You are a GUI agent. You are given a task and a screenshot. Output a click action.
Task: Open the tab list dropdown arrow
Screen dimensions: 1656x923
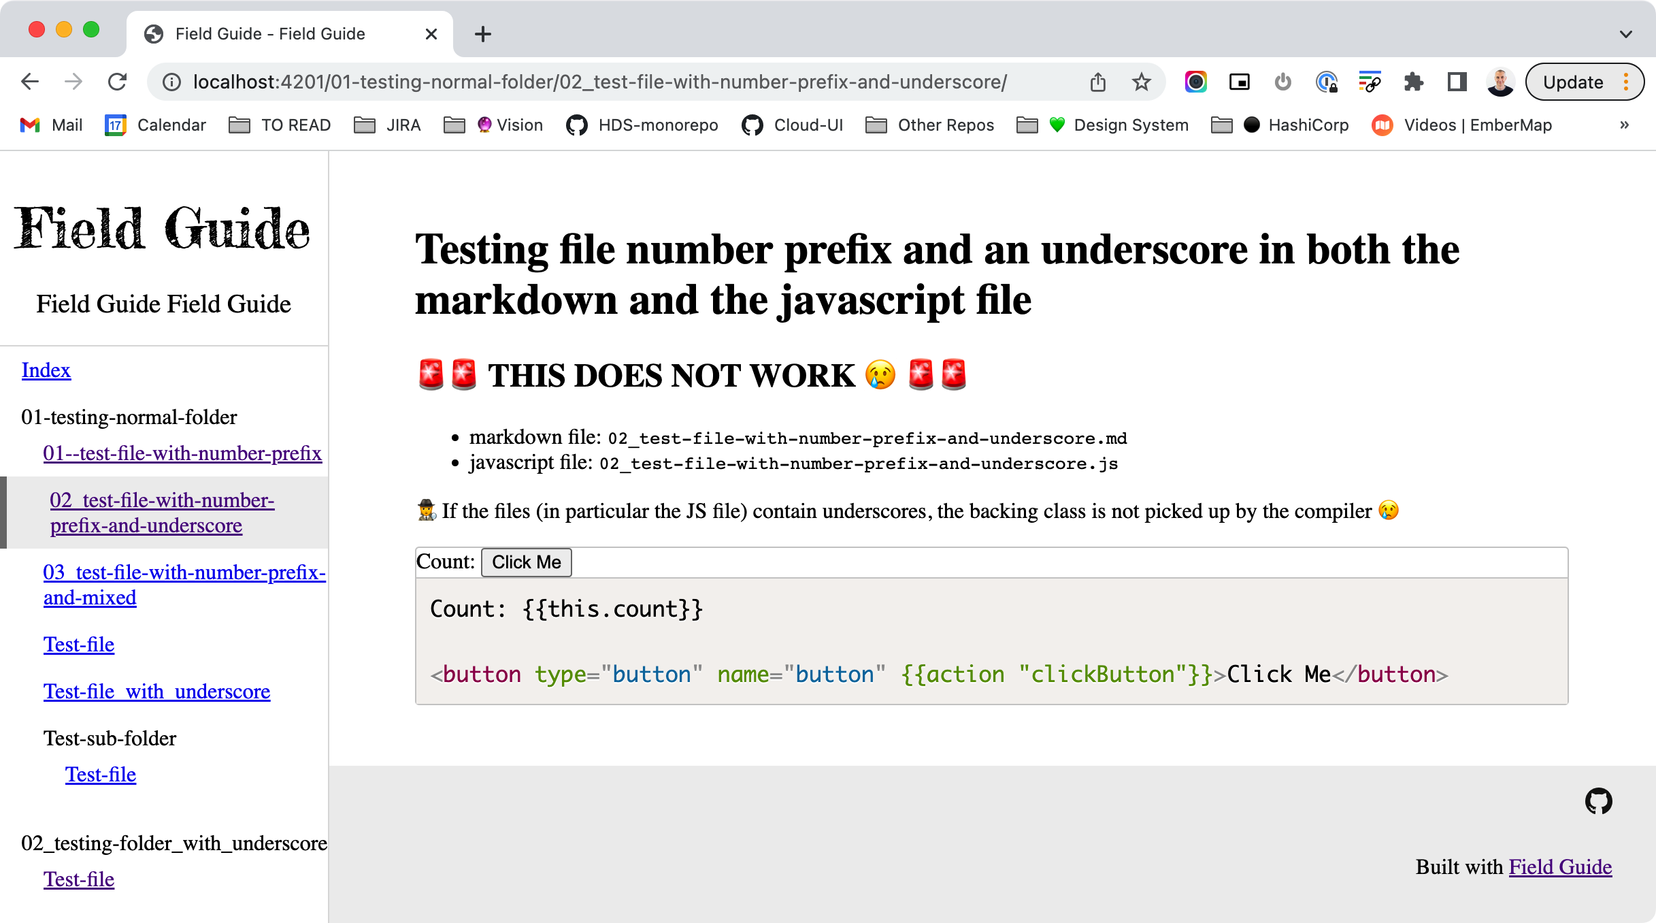(x=1625, y=34)
